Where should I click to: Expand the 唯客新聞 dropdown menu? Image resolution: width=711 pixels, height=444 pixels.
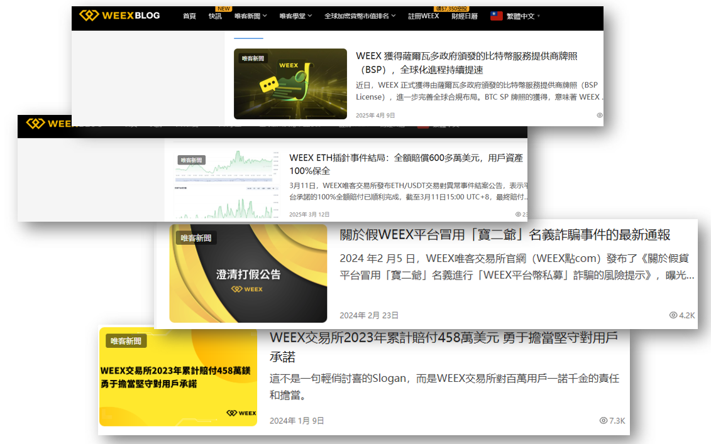click(x=250, y=16)
